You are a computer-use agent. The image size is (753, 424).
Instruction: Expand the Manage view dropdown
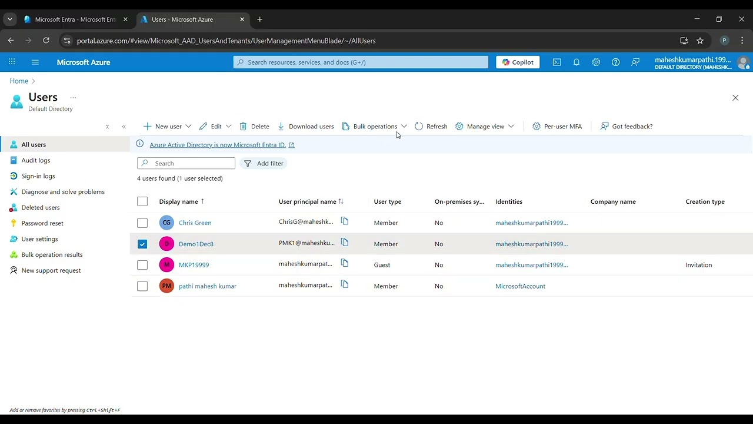[511, 126]
